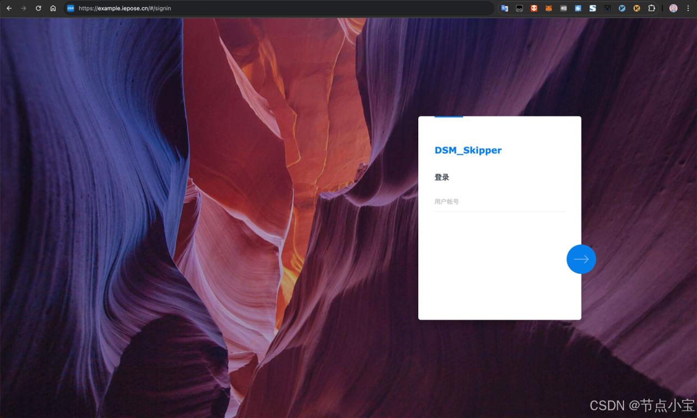This screenshot has height=418, width=697.
Task: Open the Google Translate extension icon
Action: 505,8
